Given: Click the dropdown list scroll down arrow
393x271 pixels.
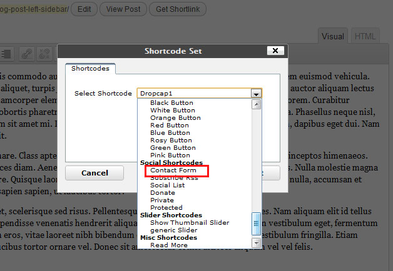Looking at the screenshot, I should coord(256,243).
